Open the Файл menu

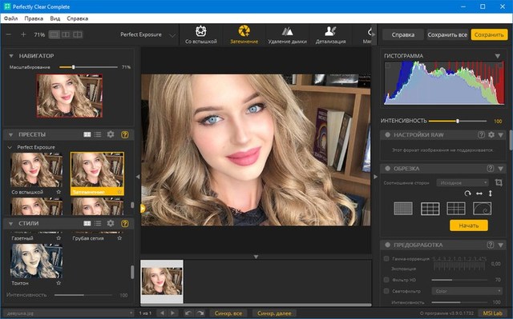tap(10, 18)
